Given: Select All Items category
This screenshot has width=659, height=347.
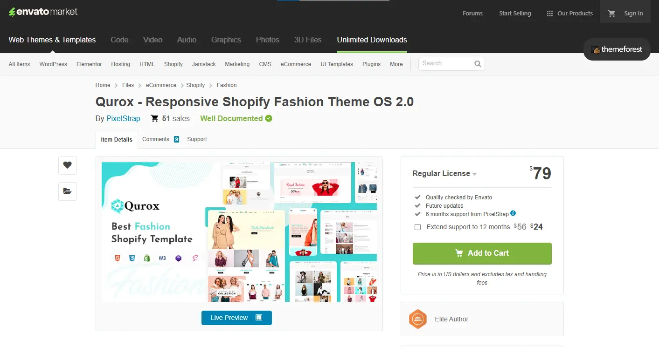Looking at the screenshot, I should pos(19,64).
